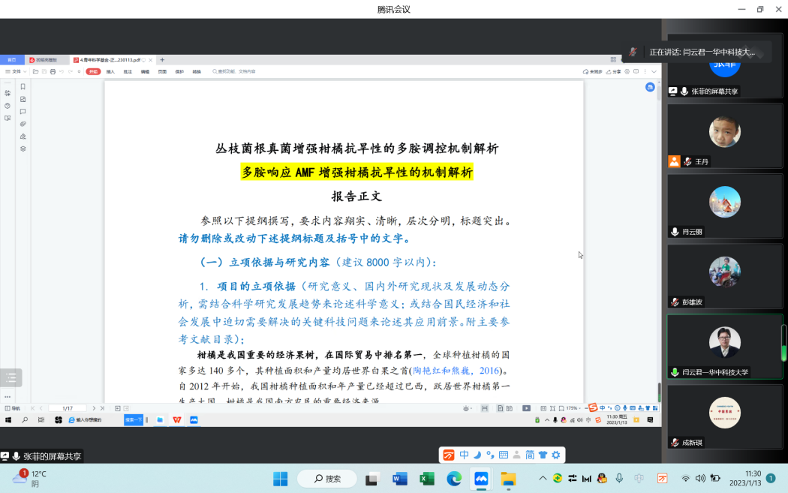The height and width of the screenshot is (493, 788).
Task: Switch to the 插入 ribbon tab
Action: pyautogui.click(x=110, y=71)
